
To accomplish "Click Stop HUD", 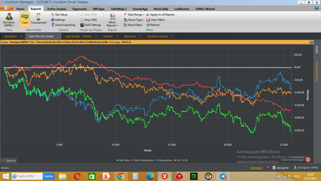I will click(89, 20).
